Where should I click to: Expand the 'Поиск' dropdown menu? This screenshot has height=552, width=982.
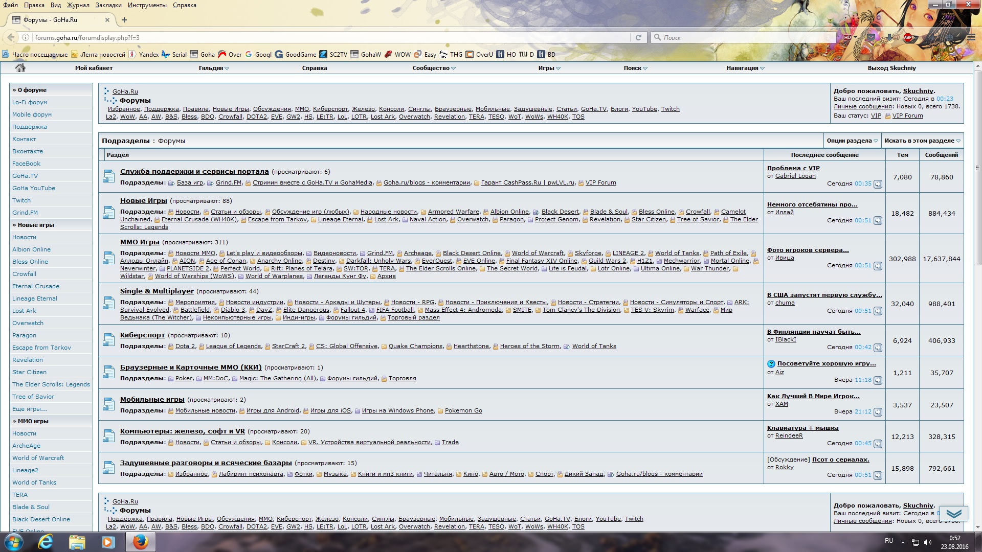(635, 68)
